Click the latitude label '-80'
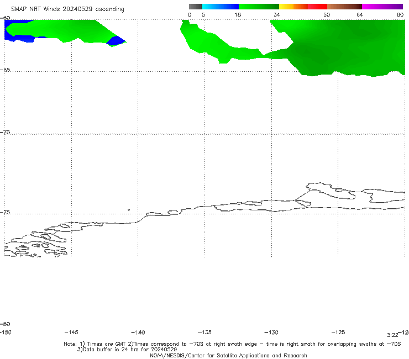Image resolution: width=409 pixels, height=359 pixels. [5, 324]
